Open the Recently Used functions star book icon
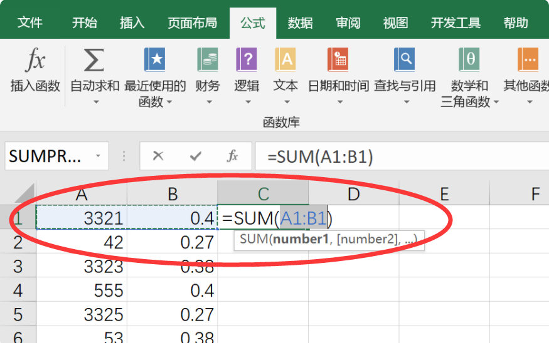 155,59
